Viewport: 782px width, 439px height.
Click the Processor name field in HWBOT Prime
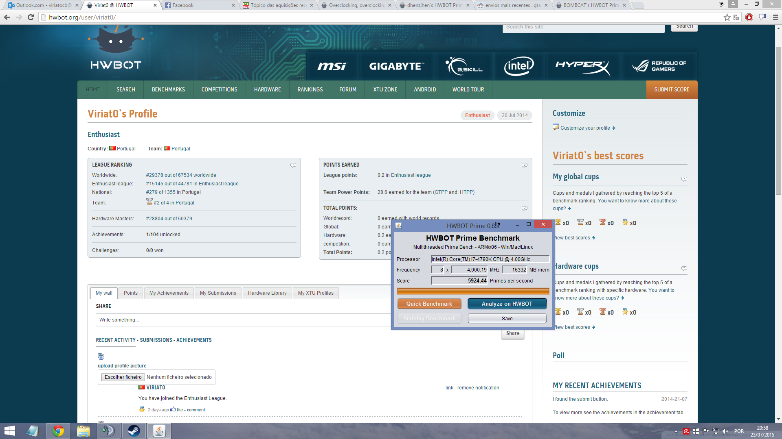click(x=490, y=259)
